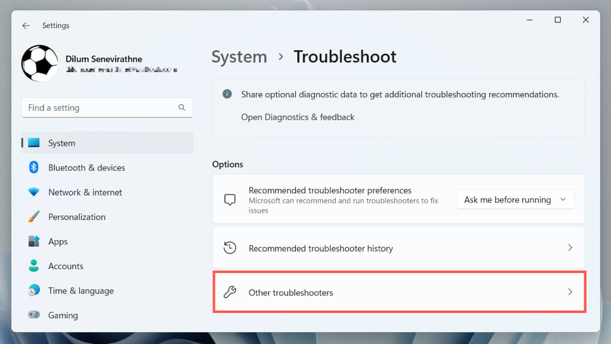Click the back arrow in Settings
This screenshot has width=611, height=344.
[26, 26]
